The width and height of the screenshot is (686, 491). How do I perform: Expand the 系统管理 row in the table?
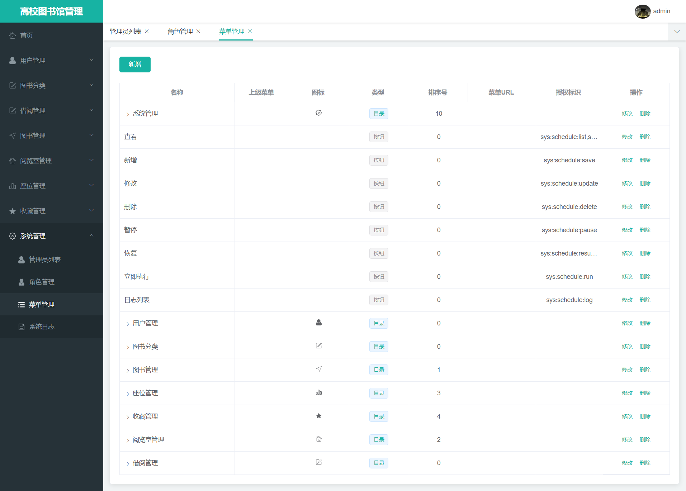pos(128,114)
